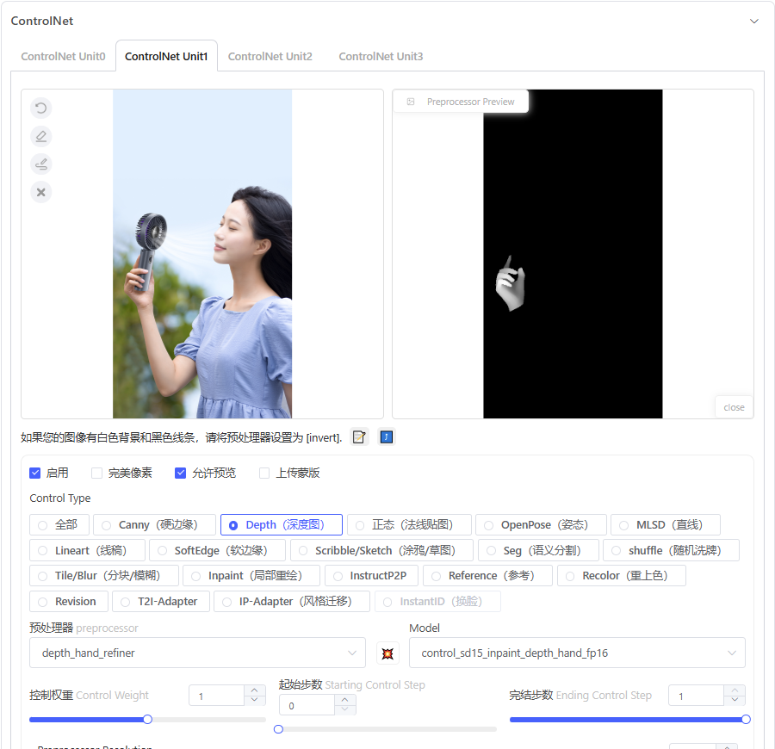
Task: Select the T2I-Adapter control type
Action: pyautogui.click(x=161, y=601)
